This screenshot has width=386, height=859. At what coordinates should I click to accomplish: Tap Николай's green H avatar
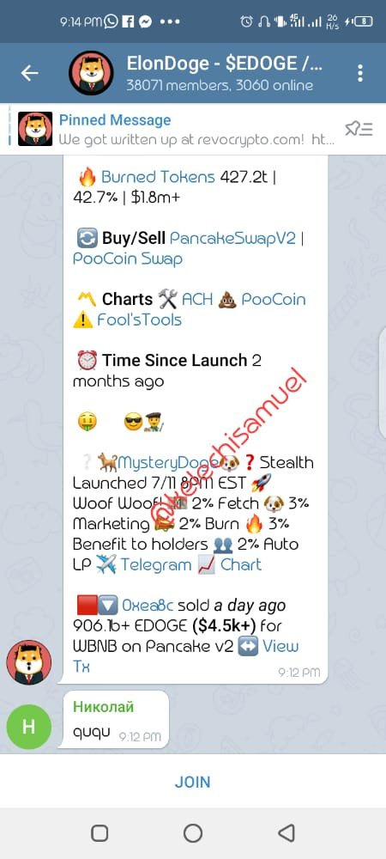pos(29,727)
